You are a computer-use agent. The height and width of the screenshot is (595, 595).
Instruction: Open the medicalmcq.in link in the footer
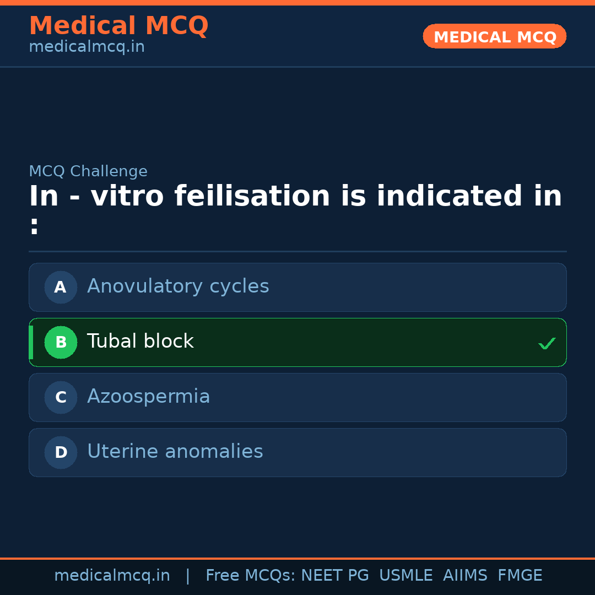(x=112, y=576)
